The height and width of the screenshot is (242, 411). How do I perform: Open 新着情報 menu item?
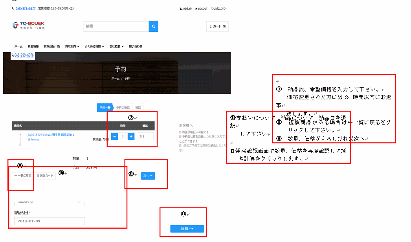pos(33,46)
